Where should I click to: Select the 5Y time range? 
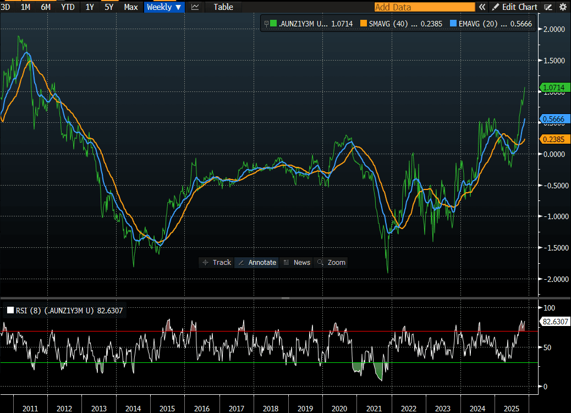click(109, 7)
